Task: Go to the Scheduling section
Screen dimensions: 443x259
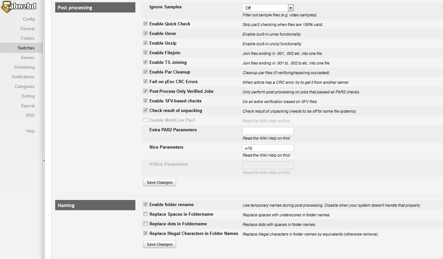Action: pos(24,67)
